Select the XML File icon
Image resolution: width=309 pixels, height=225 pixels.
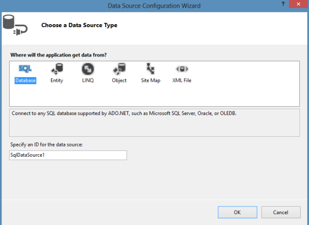point(182,68)
